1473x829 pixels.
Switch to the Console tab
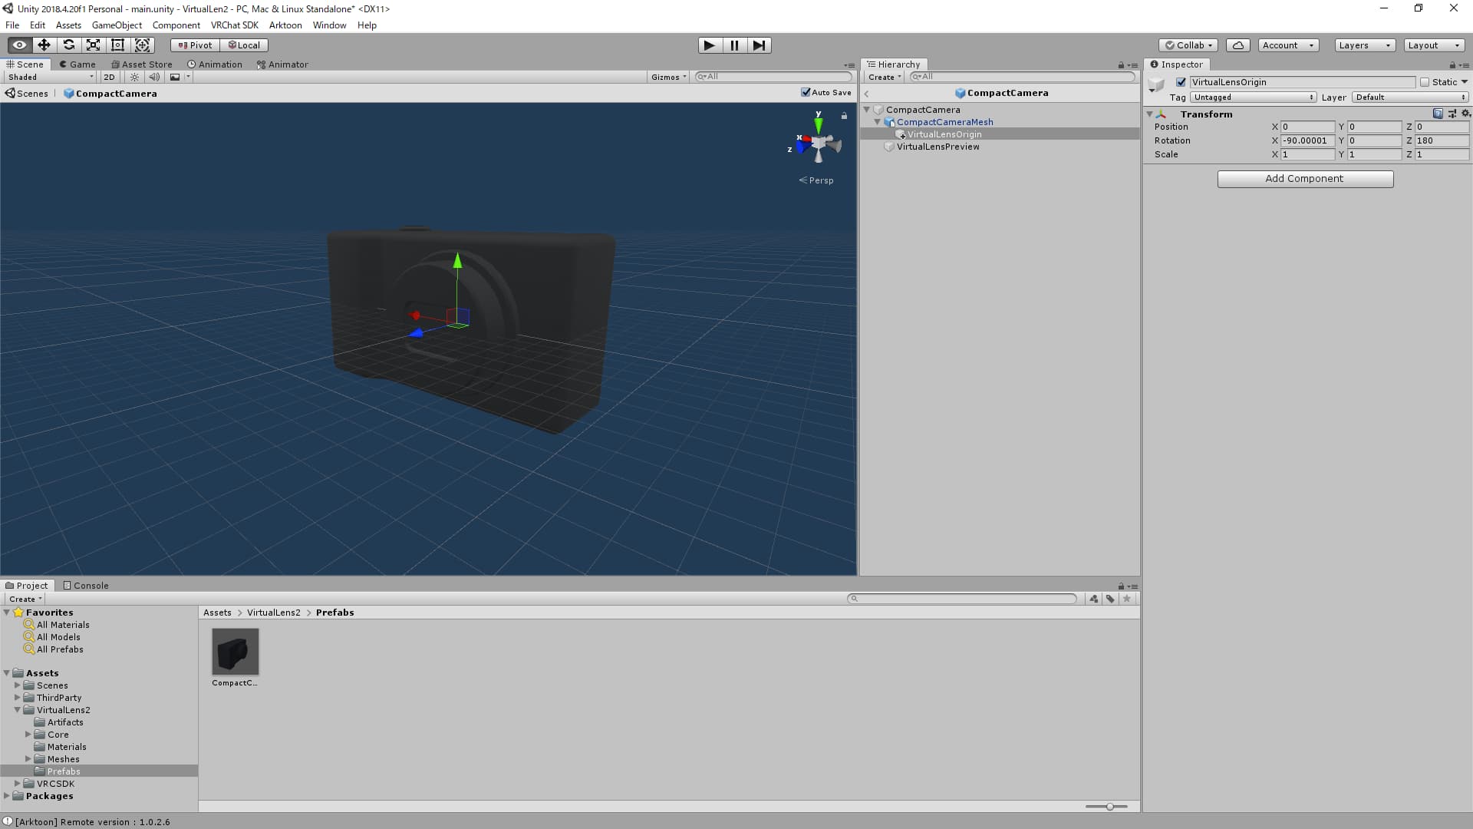pos(86,586)
